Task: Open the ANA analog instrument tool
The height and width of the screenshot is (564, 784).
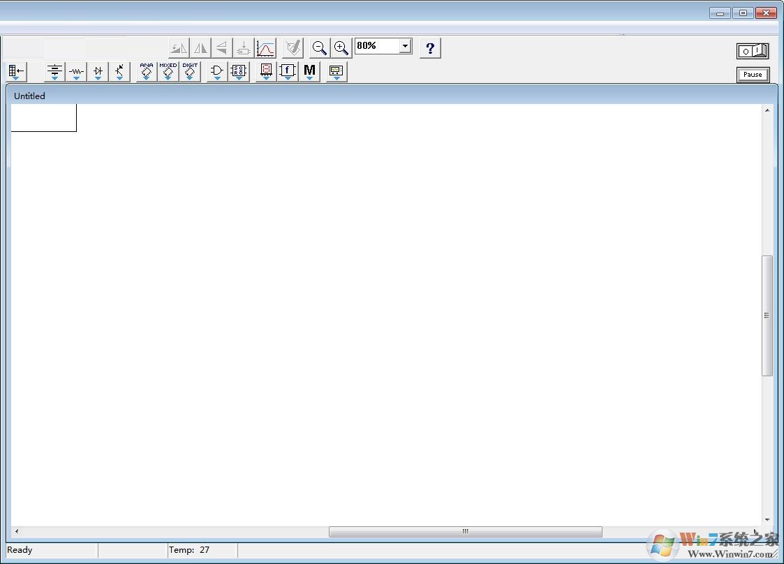Action: [146, 70]
